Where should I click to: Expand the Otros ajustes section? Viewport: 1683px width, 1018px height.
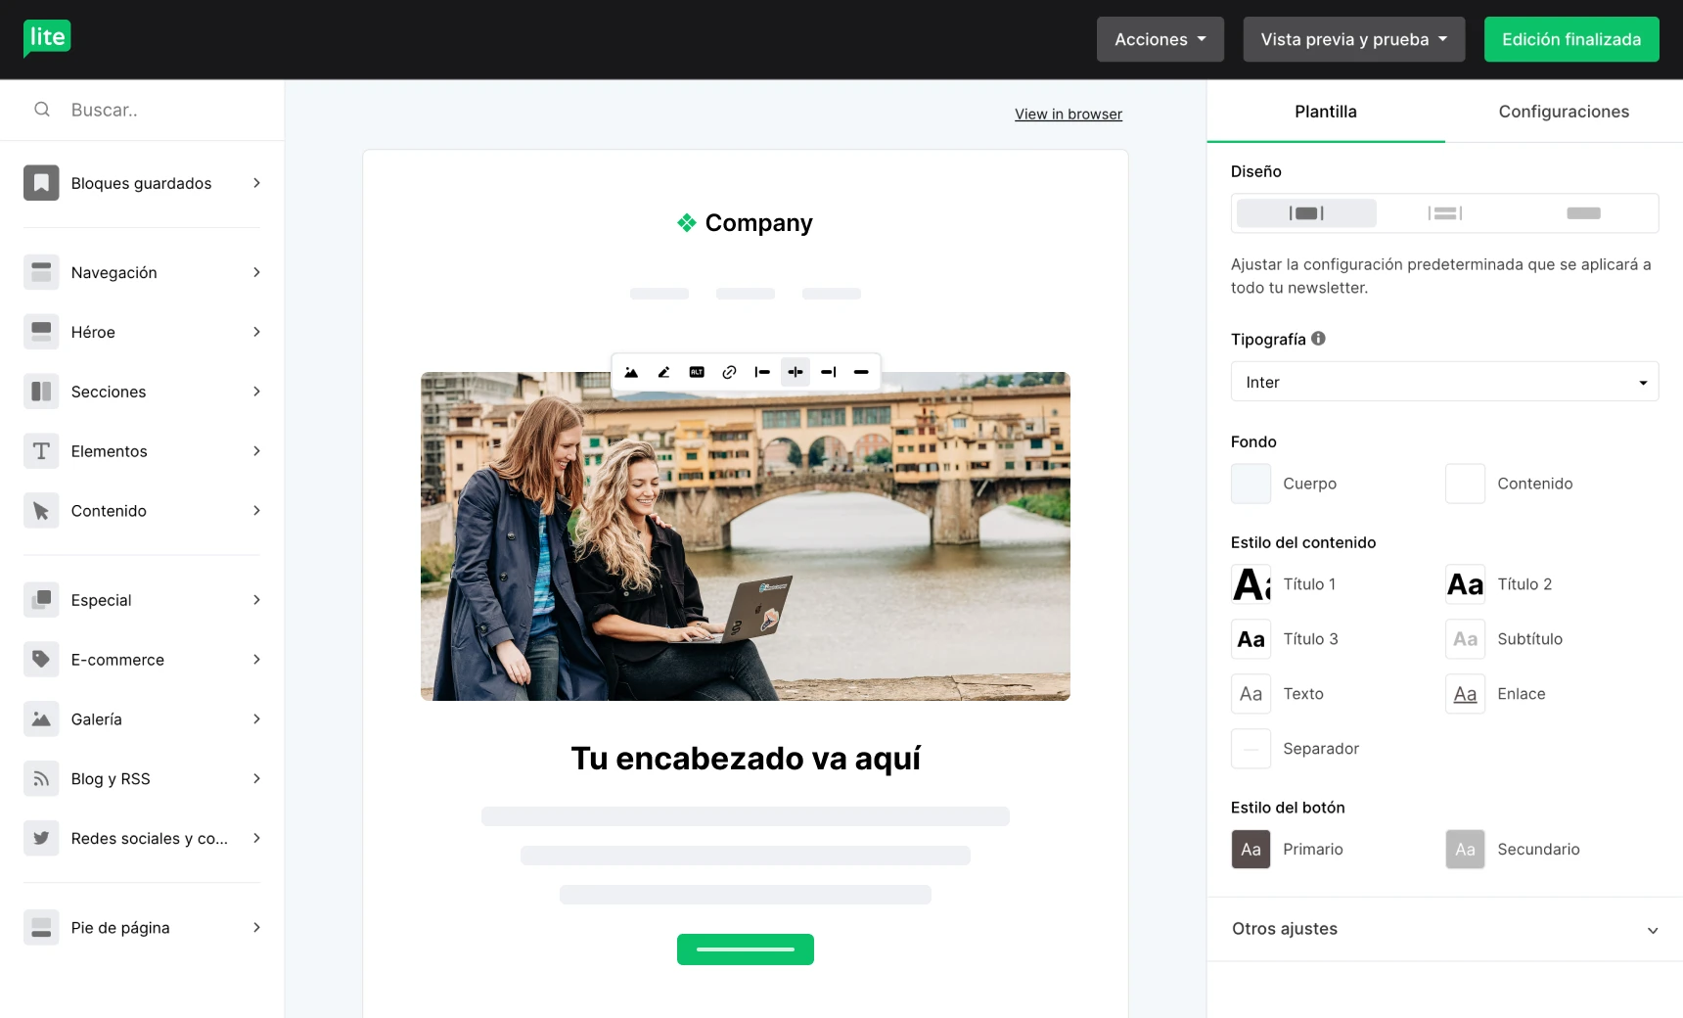1444,929
